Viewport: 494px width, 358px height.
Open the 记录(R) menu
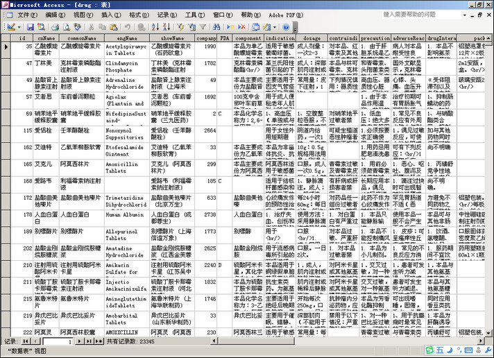click(167, 15)
